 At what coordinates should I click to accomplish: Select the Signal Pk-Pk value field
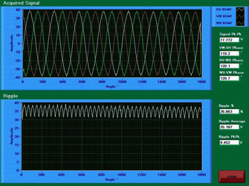[229, 40]
